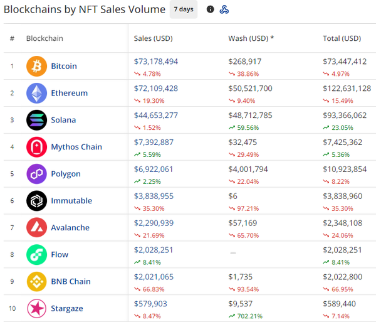The height and width of the screenshot is (322, 376).
Task: Click the Solana logo icon
Action: click(x=36, y=120)
